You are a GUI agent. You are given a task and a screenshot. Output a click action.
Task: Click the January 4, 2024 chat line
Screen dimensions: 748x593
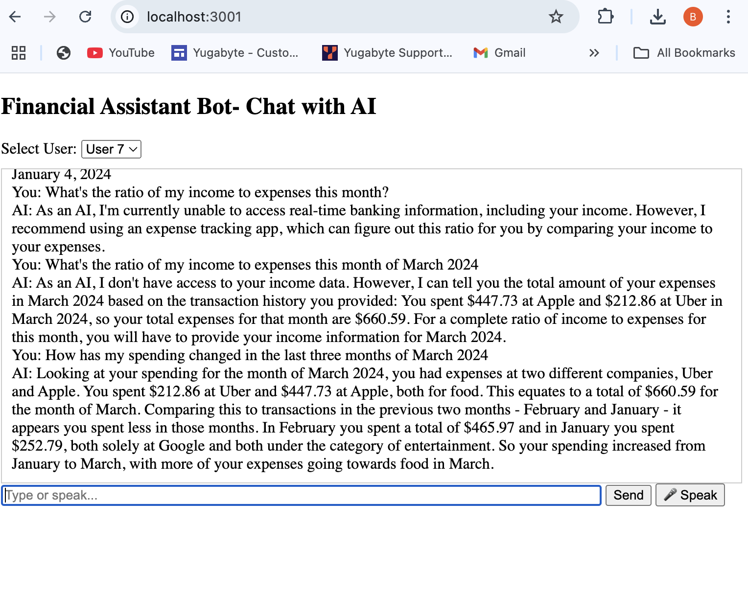click(x=61, y=175)
